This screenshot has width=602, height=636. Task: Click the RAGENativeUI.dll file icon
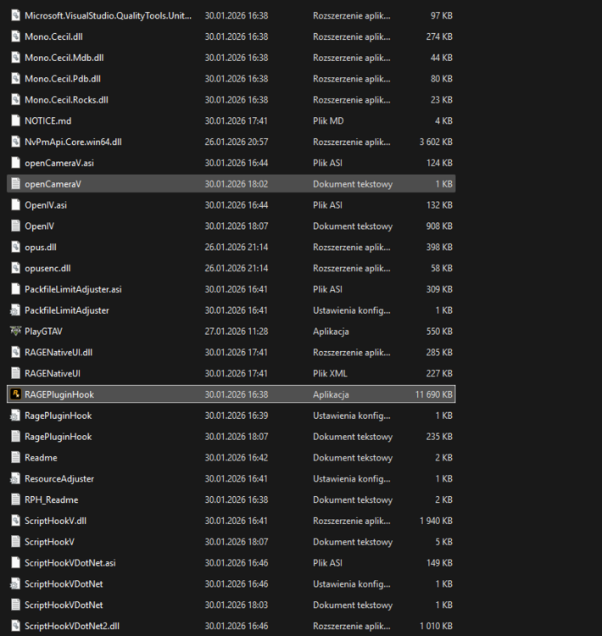click(x=15, y=352)
